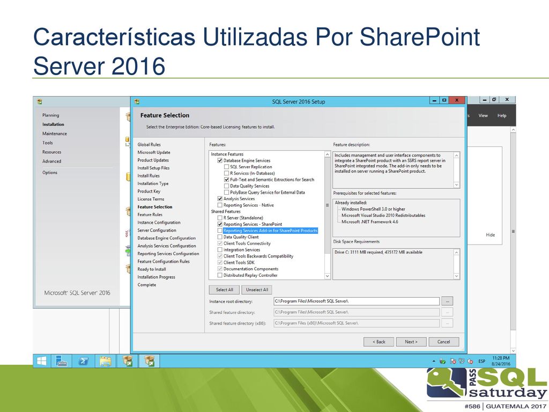Toggle Full-Text and Semantic Extractions checkbox

(227, 179)
